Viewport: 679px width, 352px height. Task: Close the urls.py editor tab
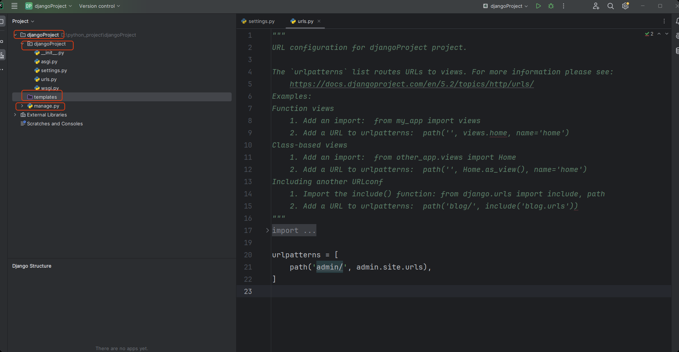[x=319, y=21]
